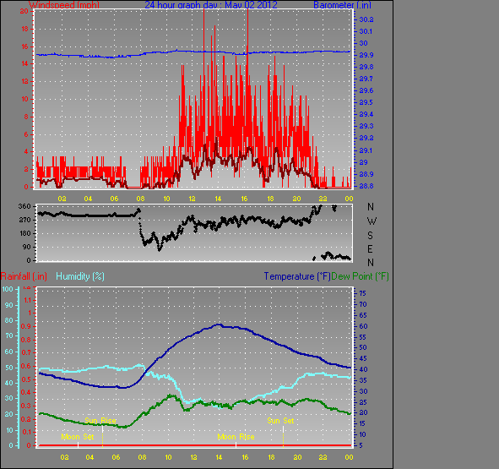Viewport: 499px width, 469px height.
Task: Click 60 on the temperature axis
Action: (x=363, y=326)
